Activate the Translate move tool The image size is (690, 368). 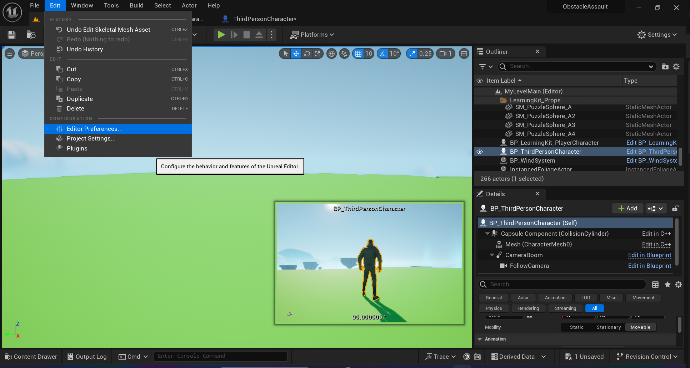296,53
